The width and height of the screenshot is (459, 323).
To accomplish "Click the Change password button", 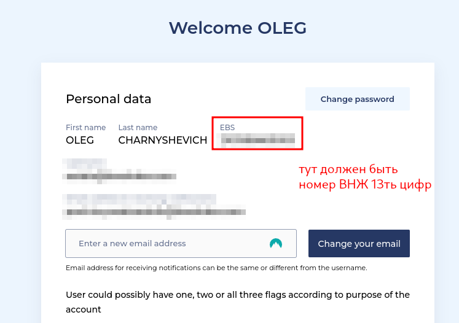I will [x=357, y=99].
